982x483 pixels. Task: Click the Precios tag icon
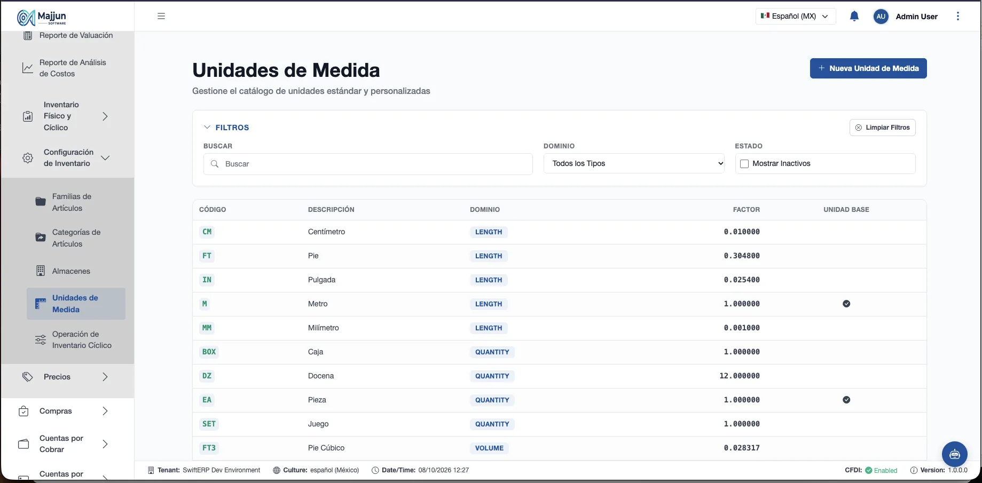[x=28, y=377]
